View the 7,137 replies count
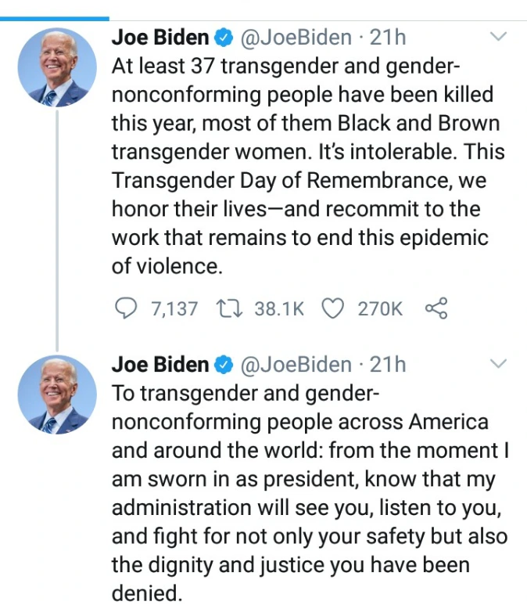Screen dimensions: 527x605 (x=174, y=309)
